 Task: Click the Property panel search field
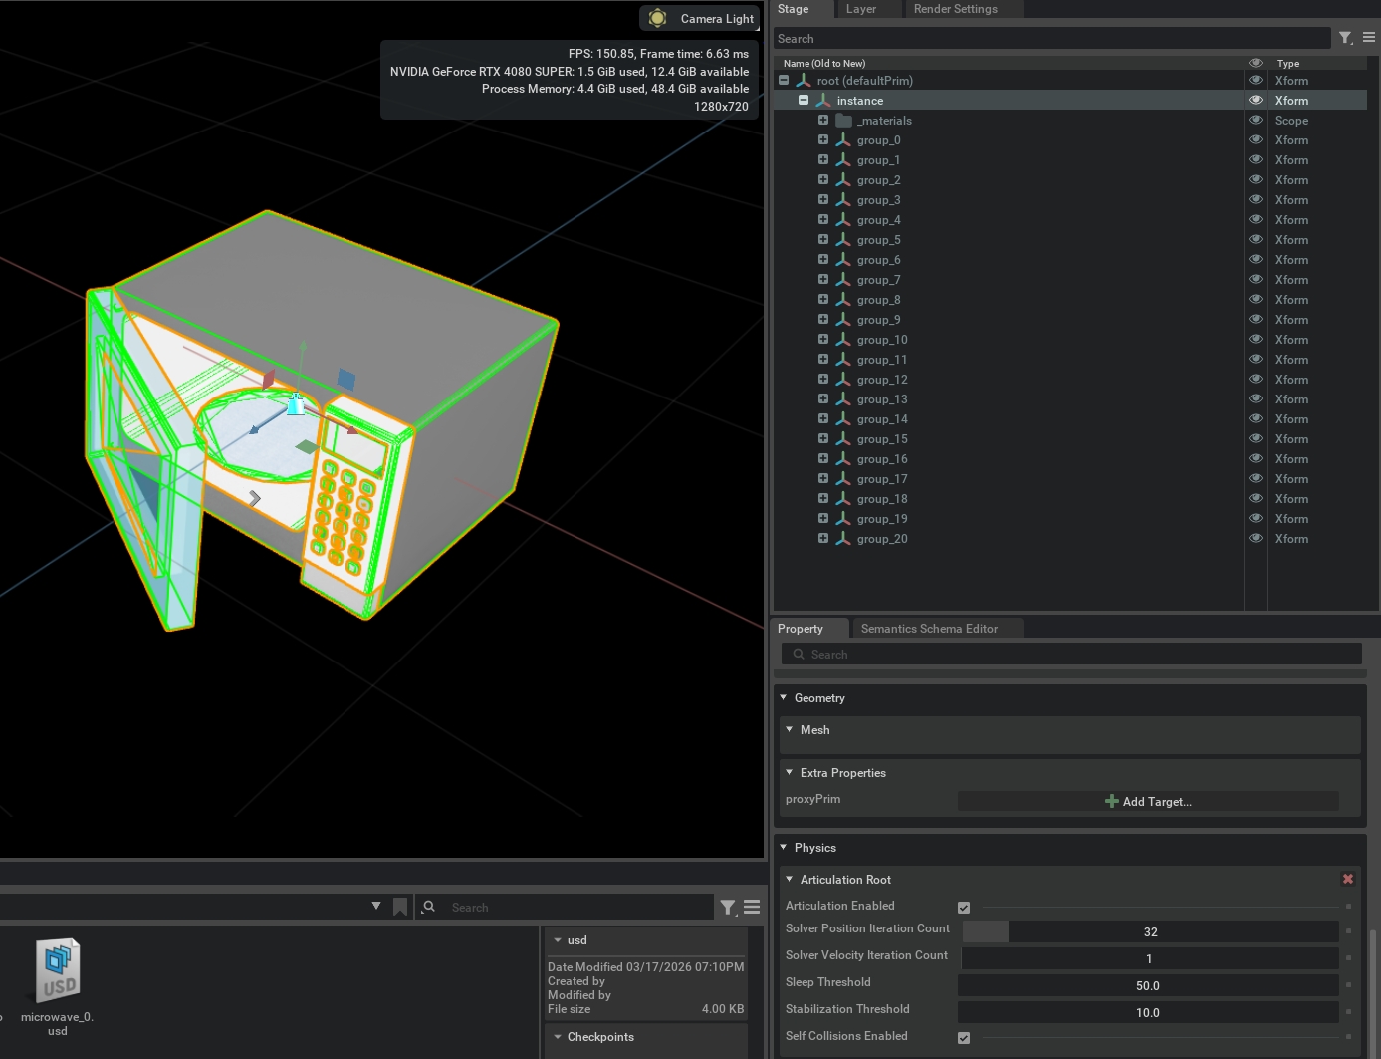(x=1070, y=655)
